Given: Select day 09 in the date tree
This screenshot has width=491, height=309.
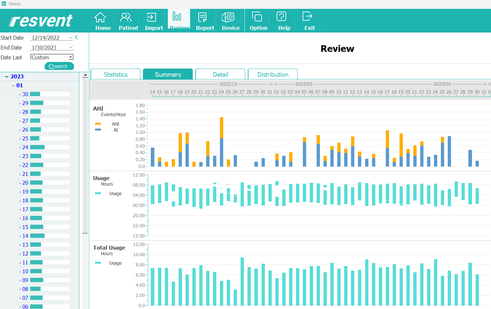Looking at the screenshot, I should tap(25, 280).
